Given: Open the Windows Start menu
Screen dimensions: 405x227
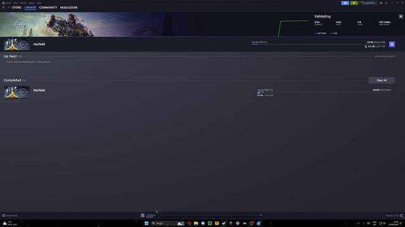Looking at the screenshot, I should [146, 223].
